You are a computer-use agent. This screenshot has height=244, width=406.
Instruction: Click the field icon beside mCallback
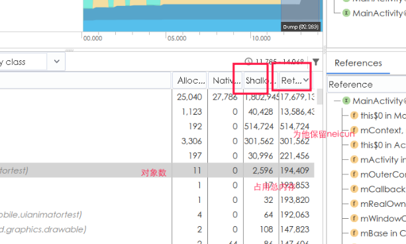[x=354, y=189]
